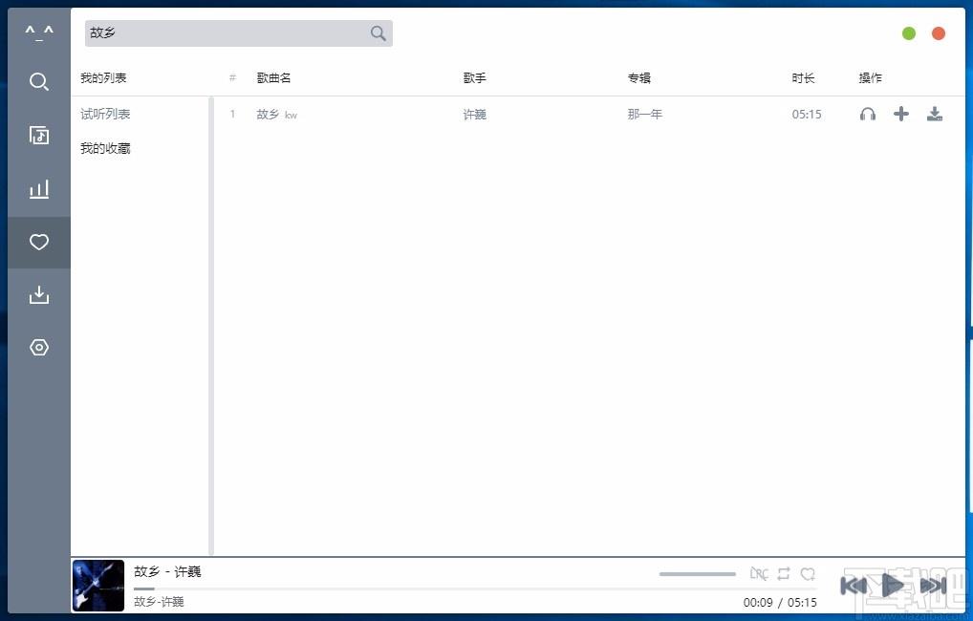Toggle the LRC lyrics display
The image size is (973, 621).
(x=758, y=574)
